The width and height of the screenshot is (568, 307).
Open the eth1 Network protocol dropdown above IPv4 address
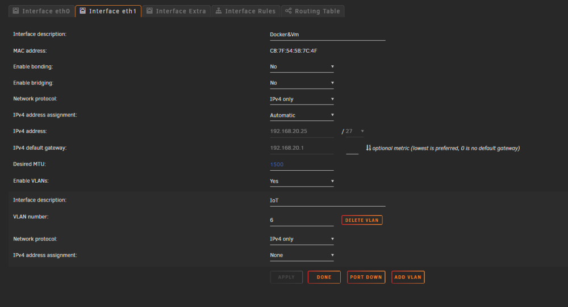coord(302,99)
